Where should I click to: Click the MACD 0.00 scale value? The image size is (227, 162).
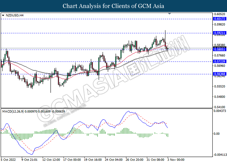coord(217,133)
